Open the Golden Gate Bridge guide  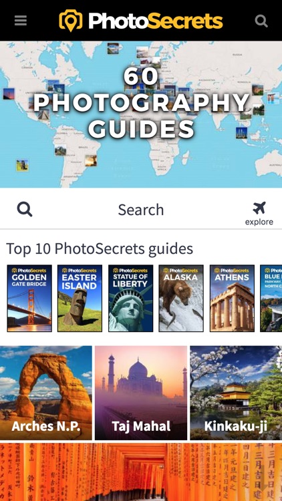tap(29, 298)
